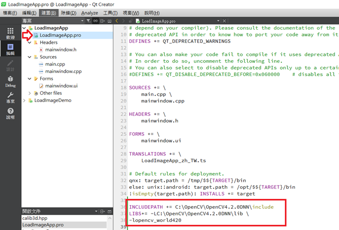Image resolution: width=339 pixels, height=230 pixels.
Task: Close the LoadImageApp.pro editor document
Action: tap(224, 21)
